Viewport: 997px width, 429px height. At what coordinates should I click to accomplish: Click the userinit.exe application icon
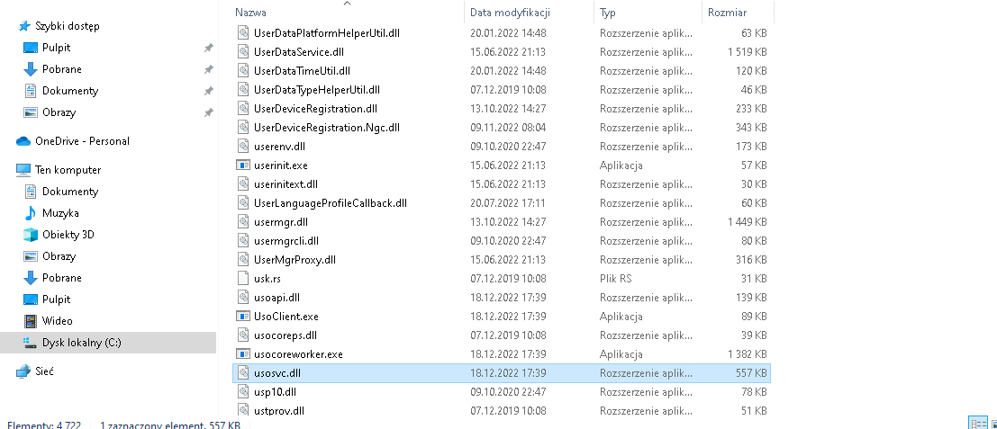coord(243,165)
